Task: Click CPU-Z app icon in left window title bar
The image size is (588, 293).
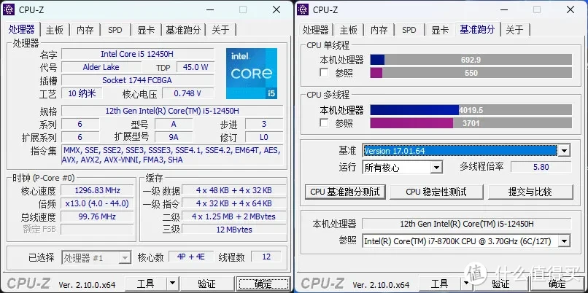Action: 9,9
